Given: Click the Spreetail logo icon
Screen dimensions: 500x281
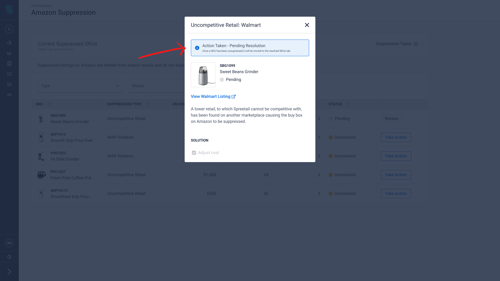Looking at the screenshot, I should coord(9,10).
